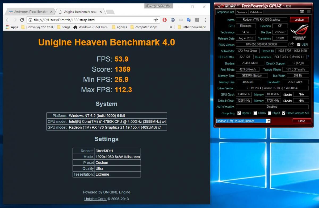Enable the CUDA checkbox
This screenshot has width=319, height=208.
[x=255, y=113]
